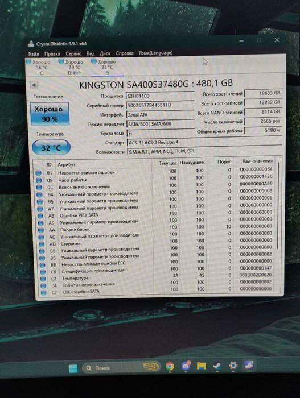Click the attribute list vertical scrollbar
Image resolution: width=300 pixels, height=398 pixels.
point(278,206)
